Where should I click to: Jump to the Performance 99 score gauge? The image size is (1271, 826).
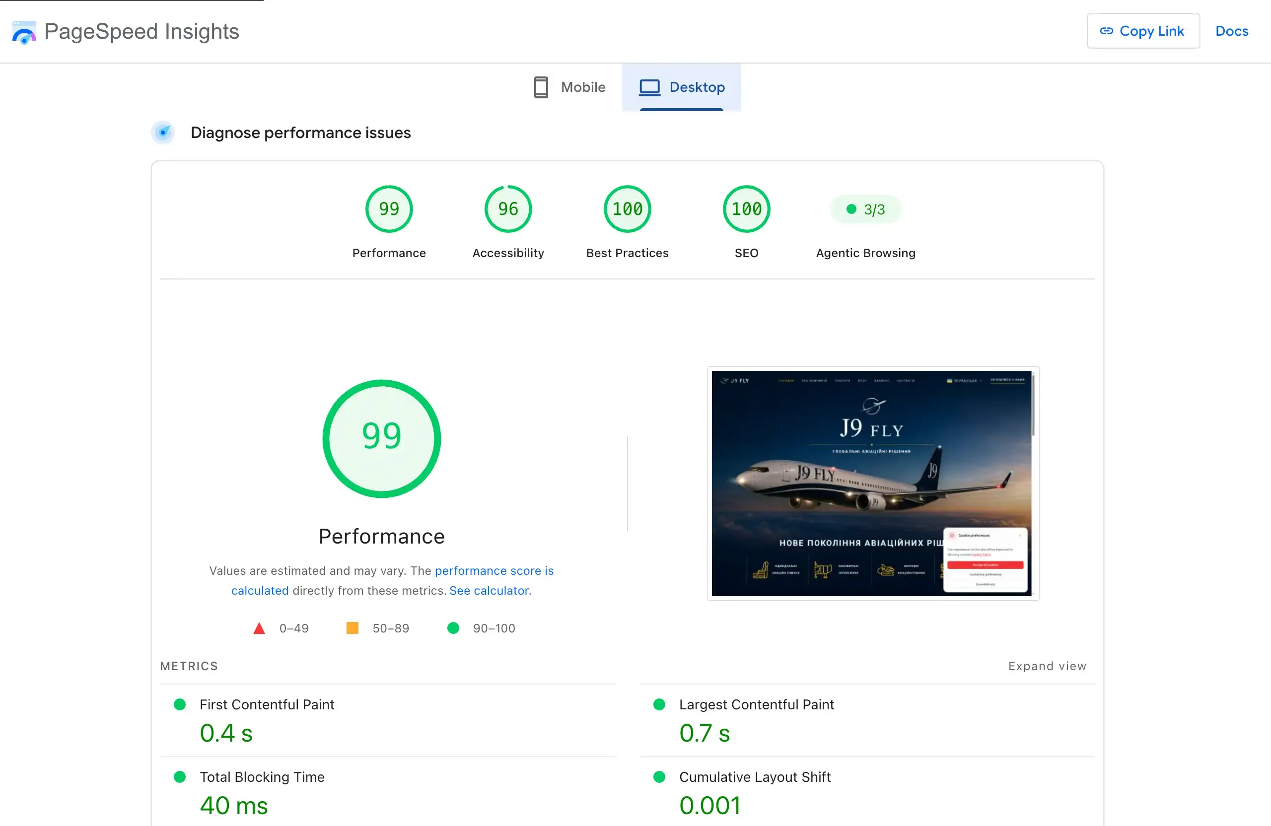coord(389,209)
